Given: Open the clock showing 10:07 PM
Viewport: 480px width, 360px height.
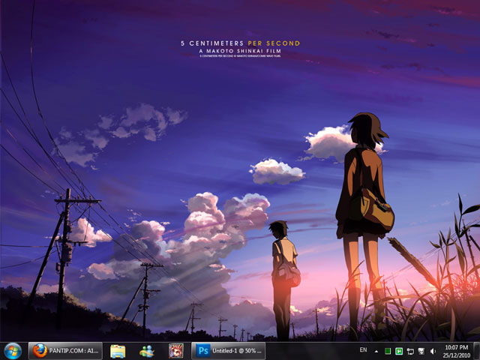Looking at the screenshot, I should click(457, 351).
